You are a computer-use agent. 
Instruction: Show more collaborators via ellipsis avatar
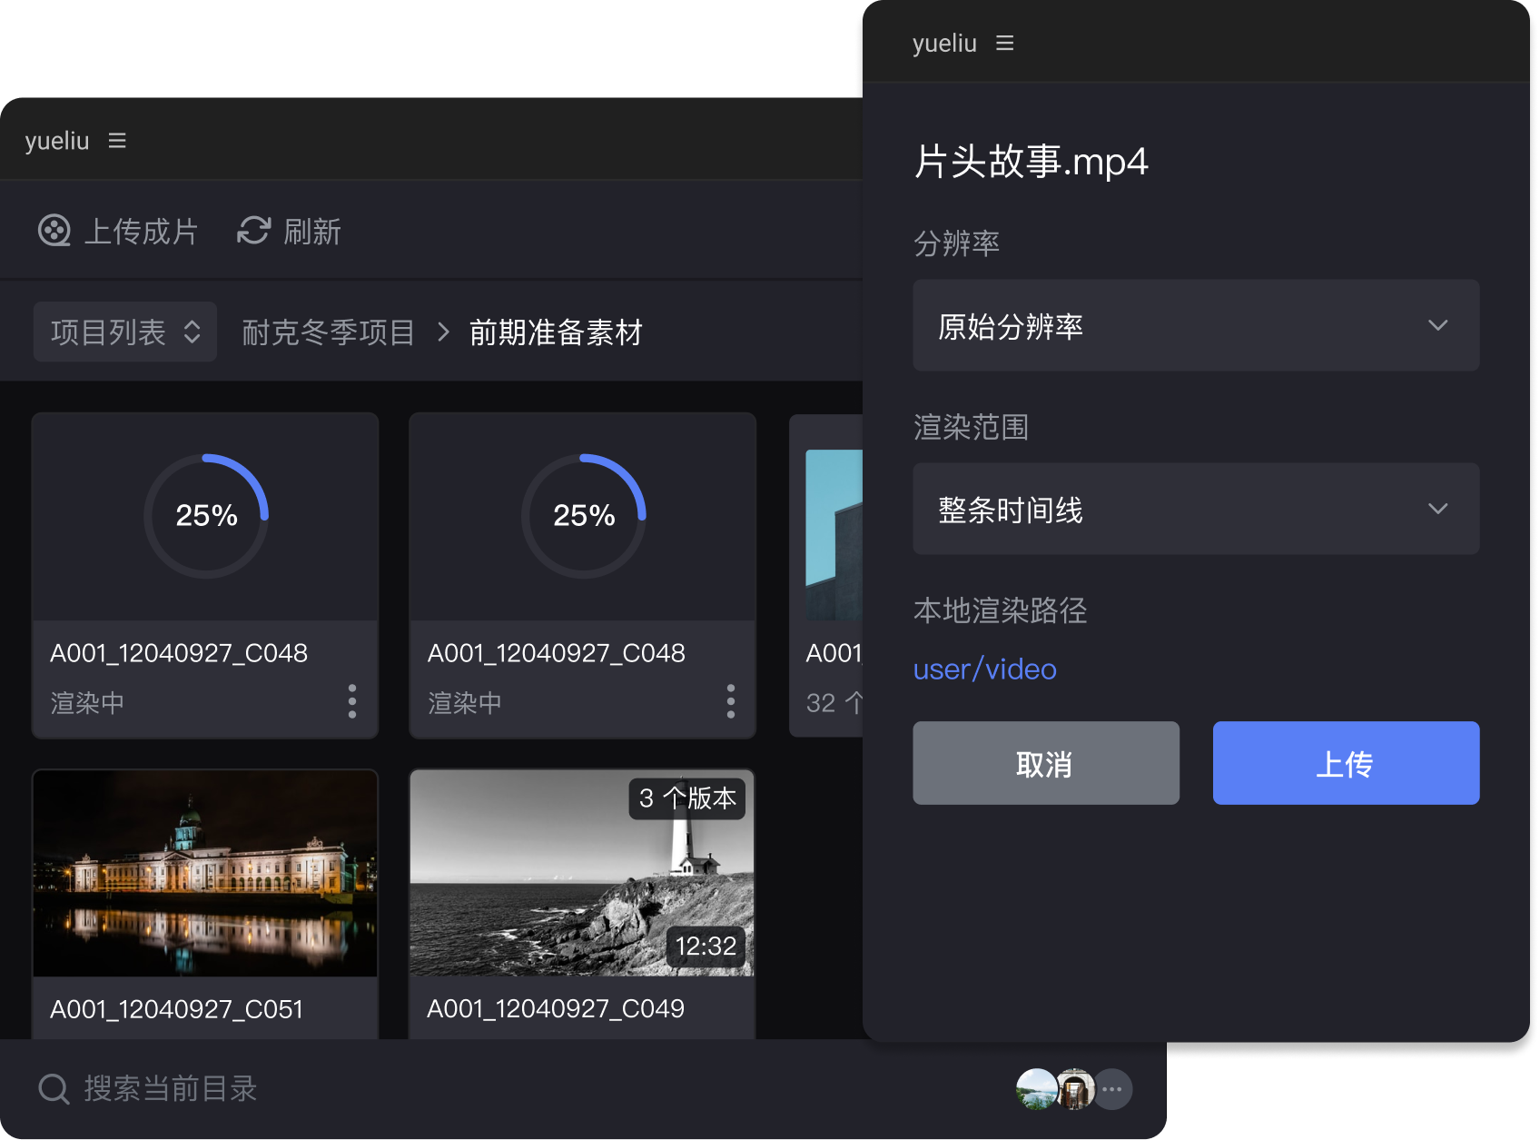1112,1089
